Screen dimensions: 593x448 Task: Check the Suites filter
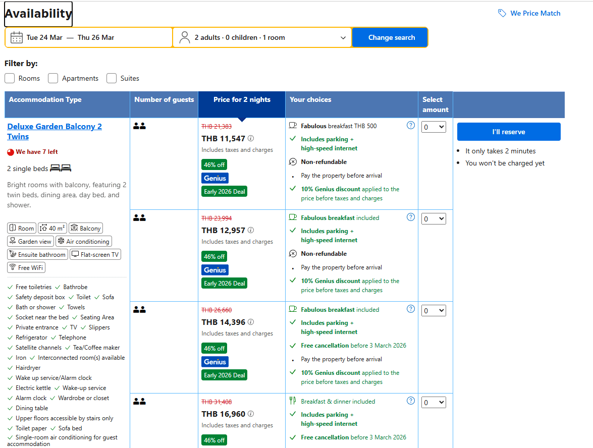coord(111,78)
